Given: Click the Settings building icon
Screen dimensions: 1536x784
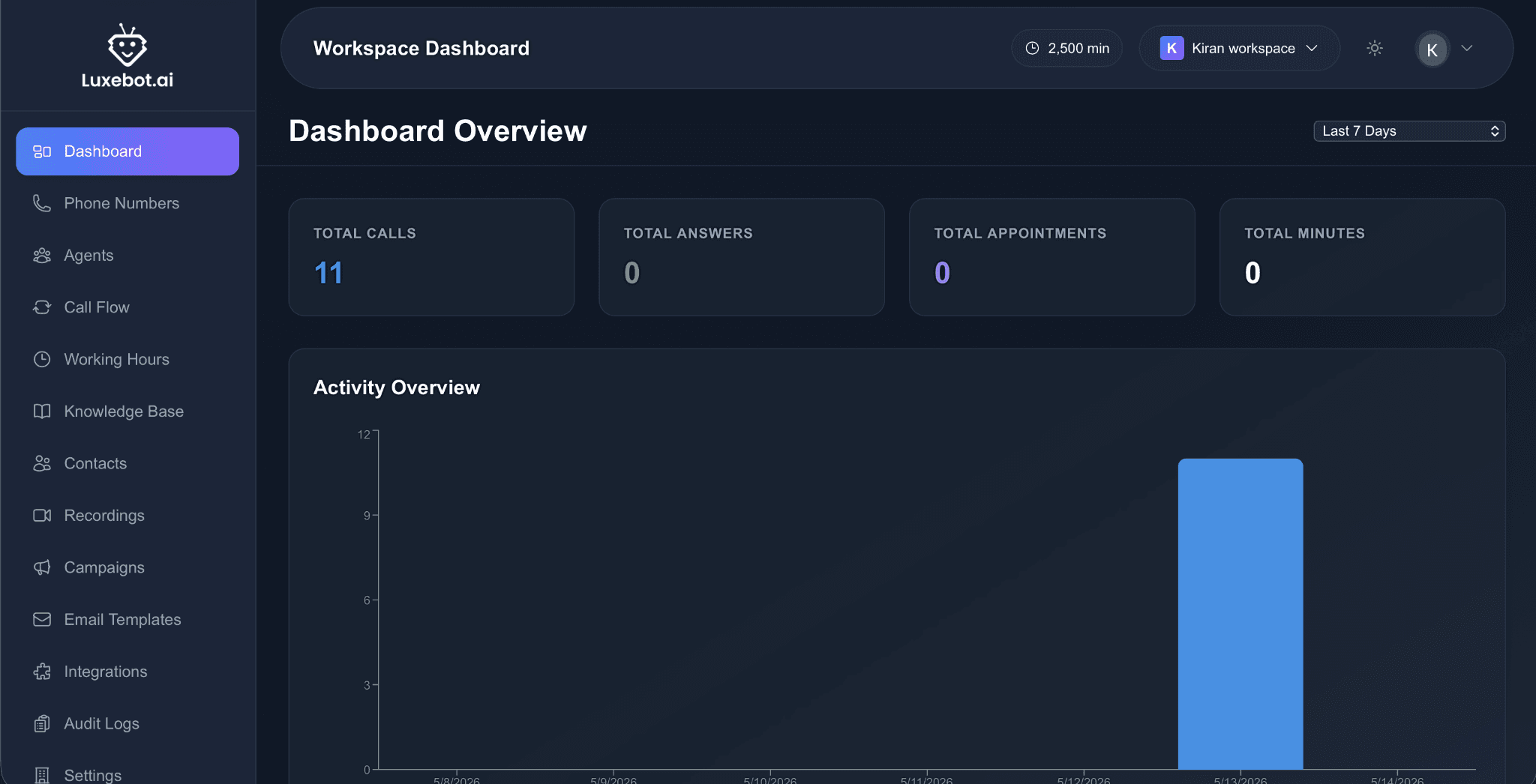Looking at the screenshot, I should 42,775.
